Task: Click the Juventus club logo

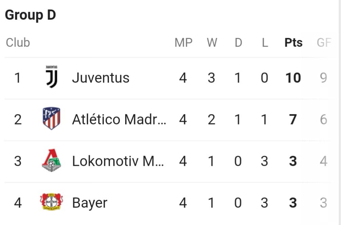Action: point(52,77)
